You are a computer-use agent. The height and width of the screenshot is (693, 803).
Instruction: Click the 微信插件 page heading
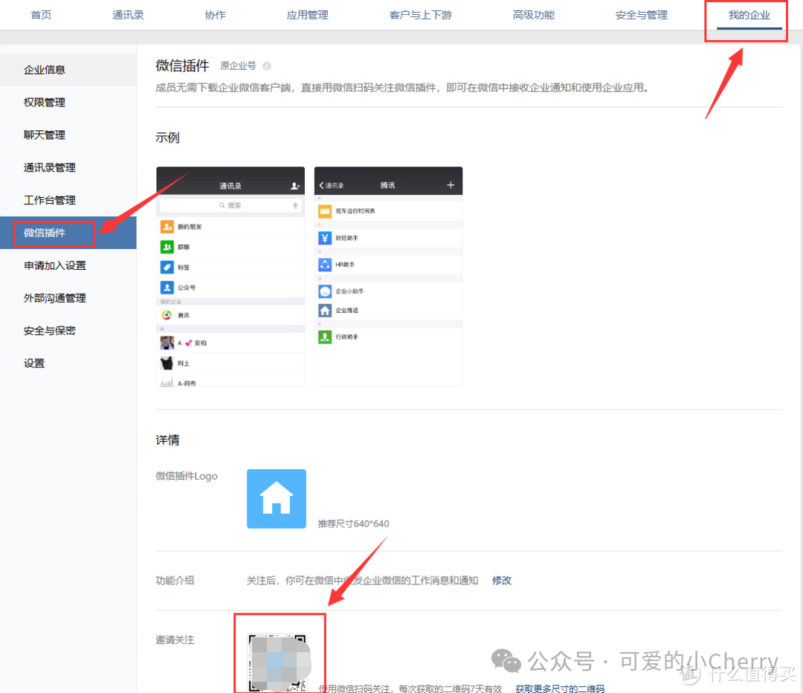(182, 65)
